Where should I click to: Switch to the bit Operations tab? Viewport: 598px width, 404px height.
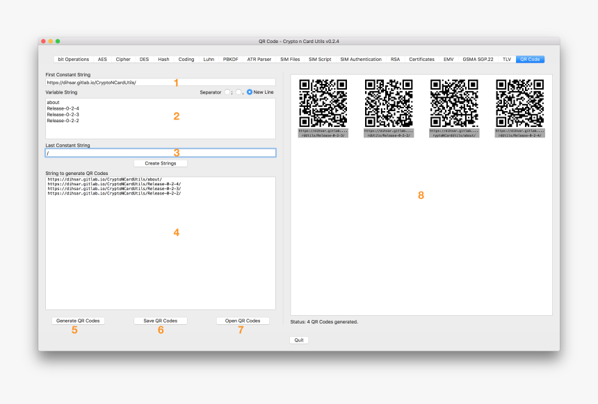[x=73, y=60]
